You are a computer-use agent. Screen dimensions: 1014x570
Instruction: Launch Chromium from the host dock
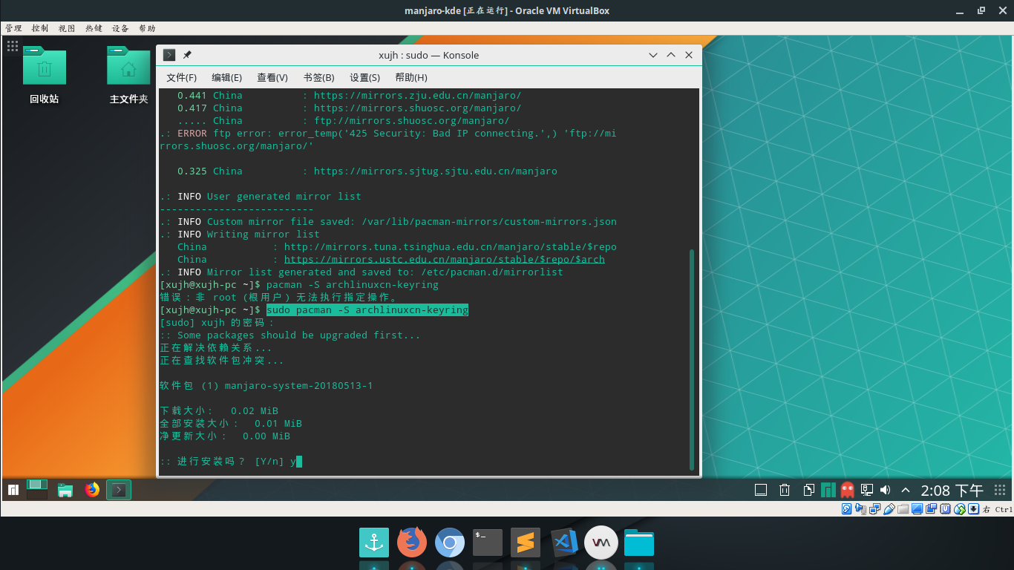click(450, 543)
